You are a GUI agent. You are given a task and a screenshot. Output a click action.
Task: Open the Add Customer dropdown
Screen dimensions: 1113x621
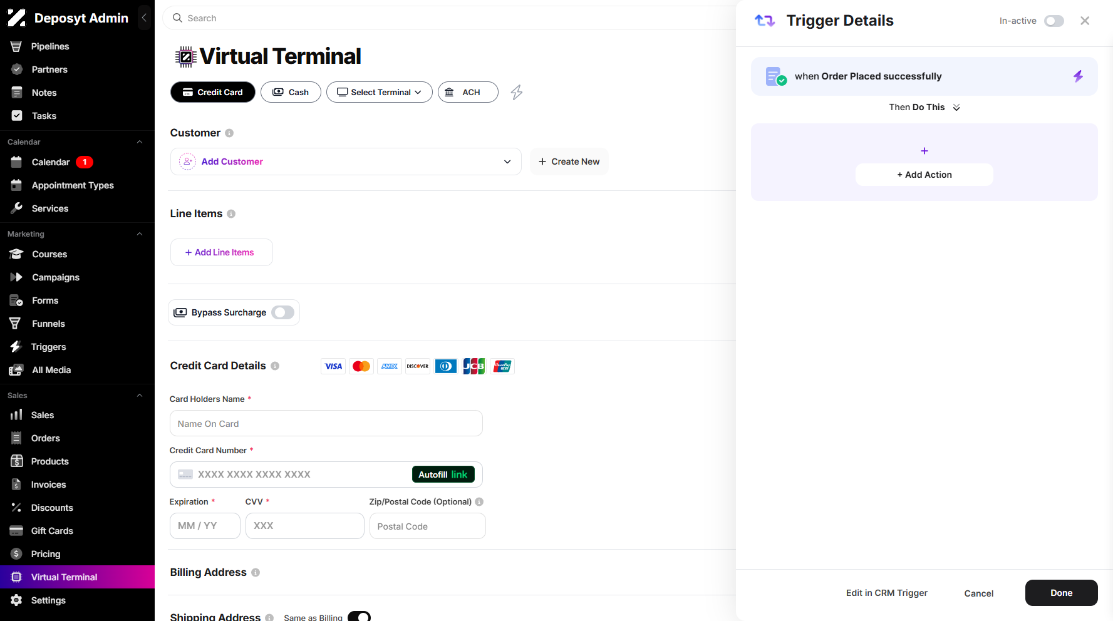[x=346, y=162]
